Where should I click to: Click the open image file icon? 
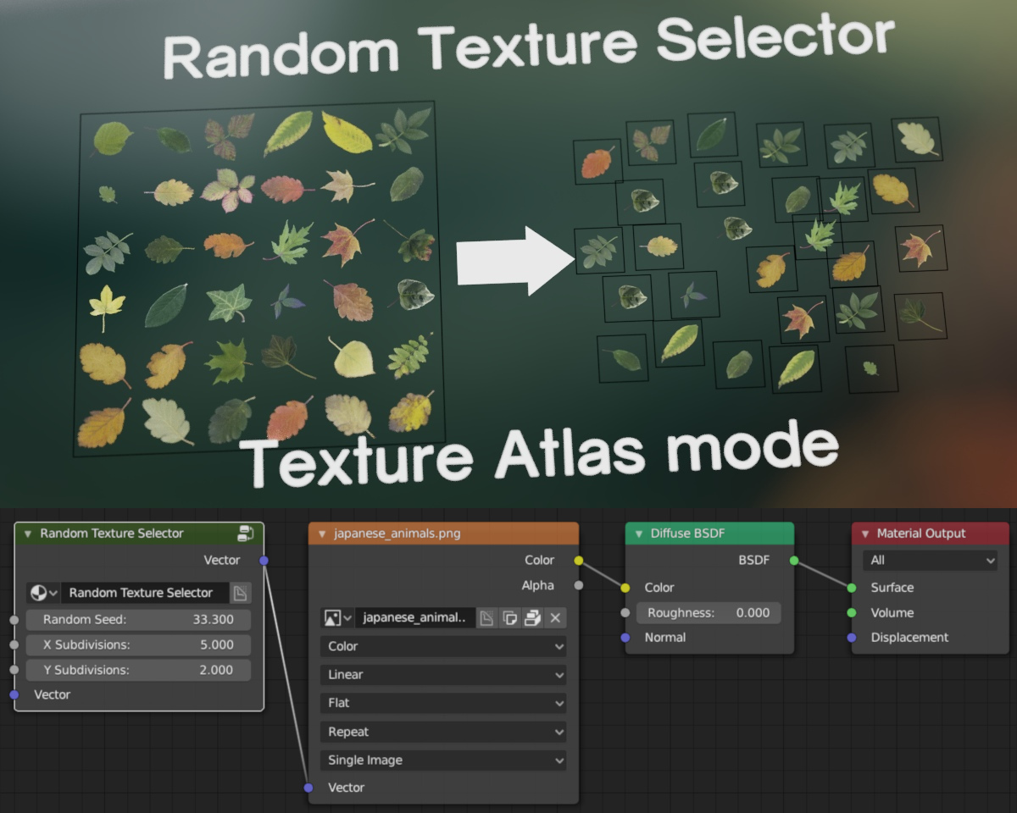pos(532,618)
